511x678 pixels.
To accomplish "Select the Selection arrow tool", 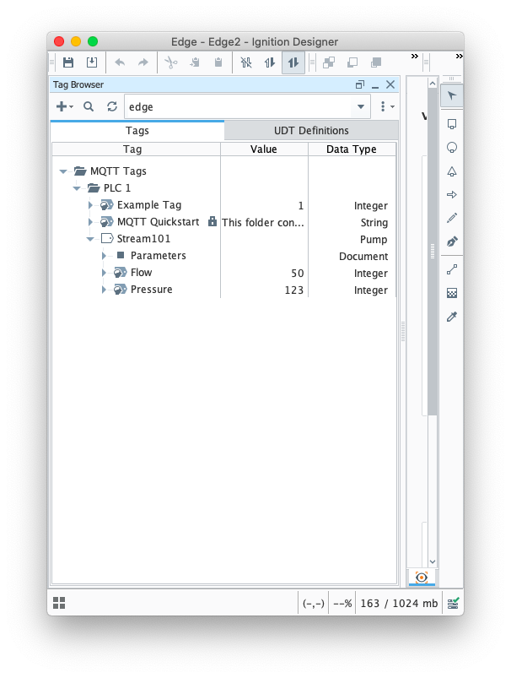I will (x=452, y=95).
